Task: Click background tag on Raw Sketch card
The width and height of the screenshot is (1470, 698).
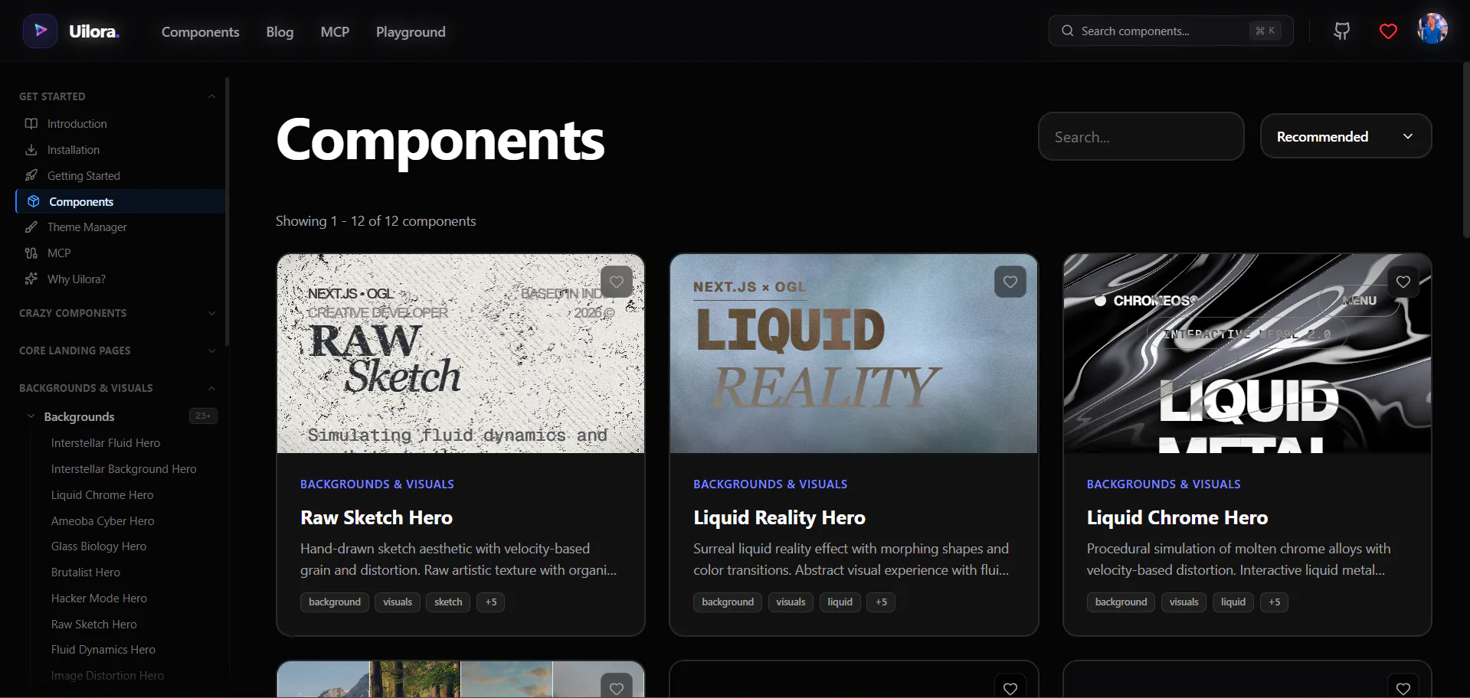Action: click(x=335, y=602)
